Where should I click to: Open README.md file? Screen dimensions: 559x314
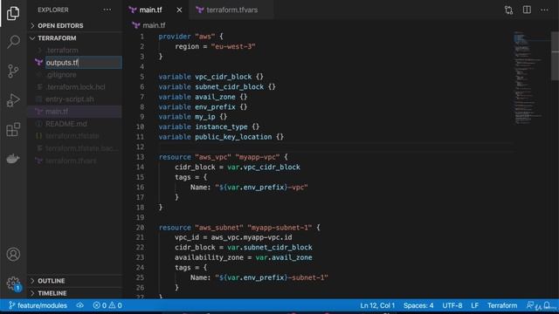(x=75, y=124)
